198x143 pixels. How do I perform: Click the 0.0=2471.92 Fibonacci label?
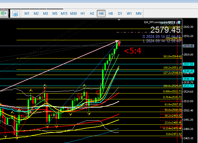174,134
